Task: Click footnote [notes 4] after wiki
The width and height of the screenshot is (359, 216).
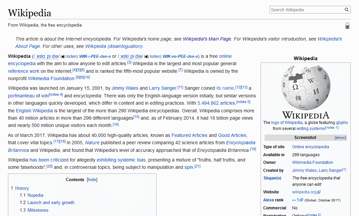Action: [x=56, y=94]
